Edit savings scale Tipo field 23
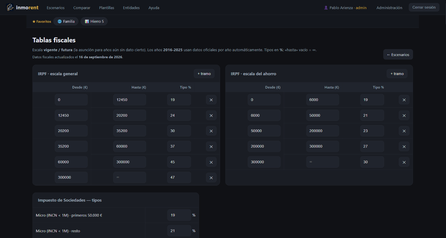446x238 pixels. click(x=372, y=131)
